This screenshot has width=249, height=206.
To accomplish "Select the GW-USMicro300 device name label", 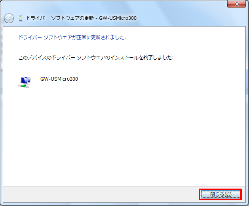I will click(x=59, y=79).
